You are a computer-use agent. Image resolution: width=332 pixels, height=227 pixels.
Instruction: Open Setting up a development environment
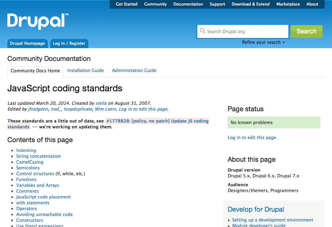(x=272, y=220)
